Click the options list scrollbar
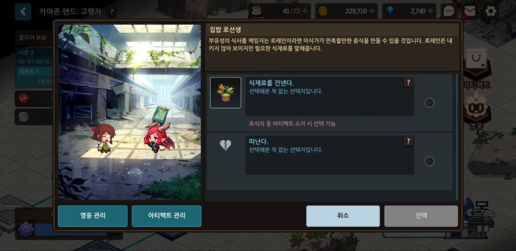This screenshot has width=516, height=251. click(x=456, y=137)
